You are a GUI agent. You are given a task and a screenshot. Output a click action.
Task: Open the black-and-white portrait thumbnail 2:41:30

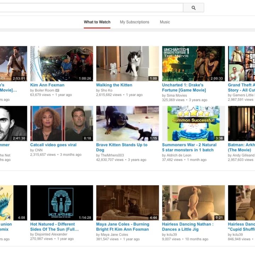pyautogui.click(x=13, y=124)
